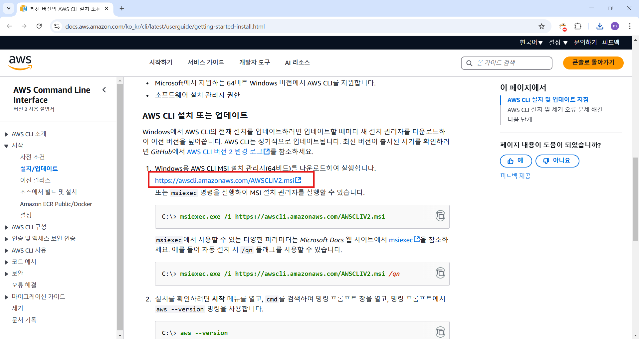
Task: Copy the msiexec.exe /i command without /qn
Action: 440,216
